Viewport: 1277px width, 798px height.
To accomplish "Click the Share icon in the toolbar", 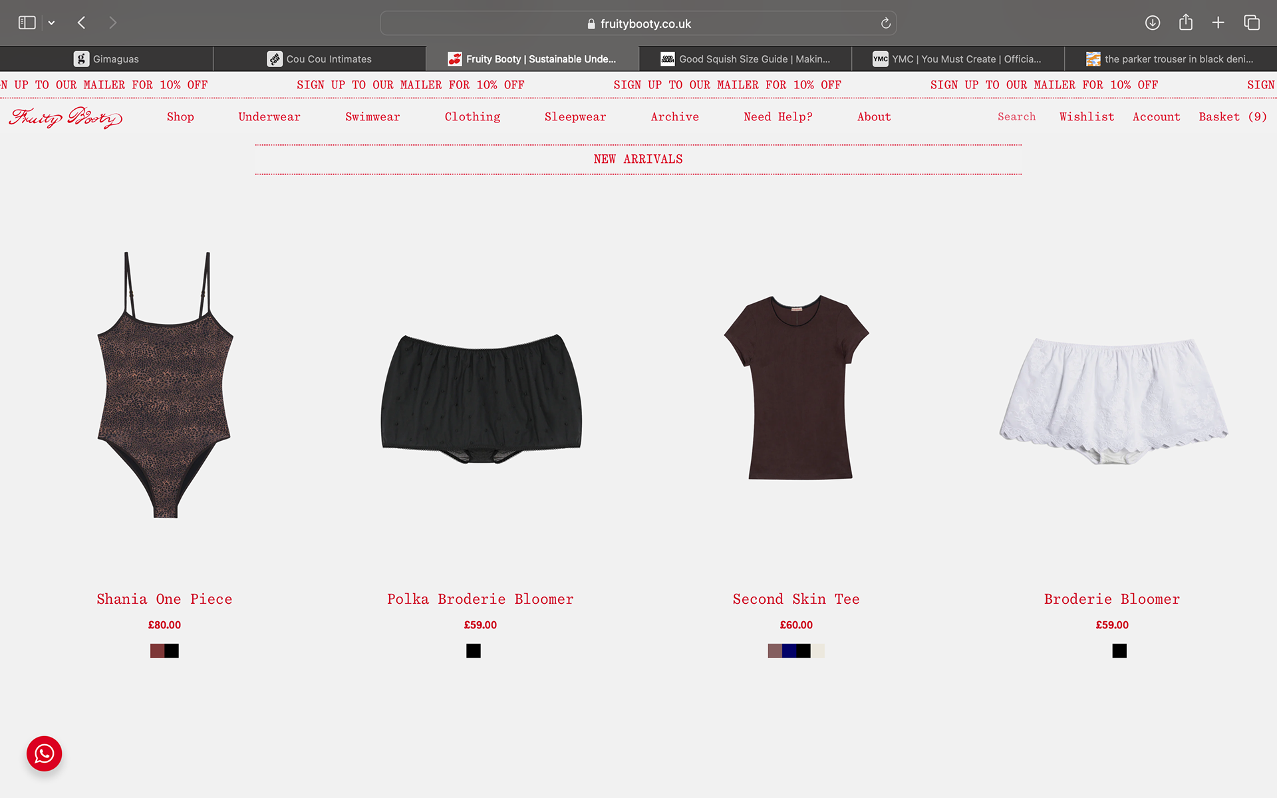I will [1185, 23].
